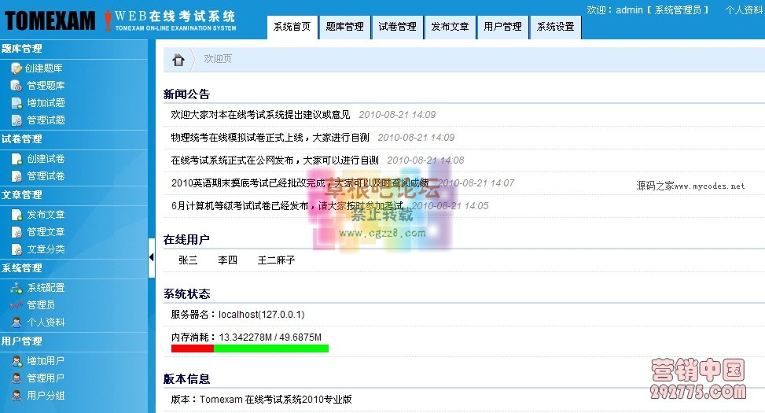Click the 发布文章 sidebar icon

(17, 215)
